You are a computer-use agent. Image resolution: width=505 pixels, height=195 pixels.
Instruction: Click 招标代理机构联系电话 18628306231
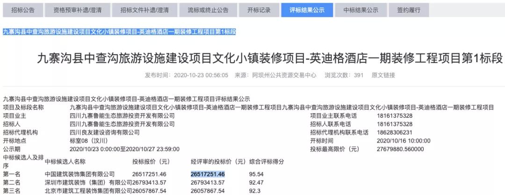[x=395, y=132]
